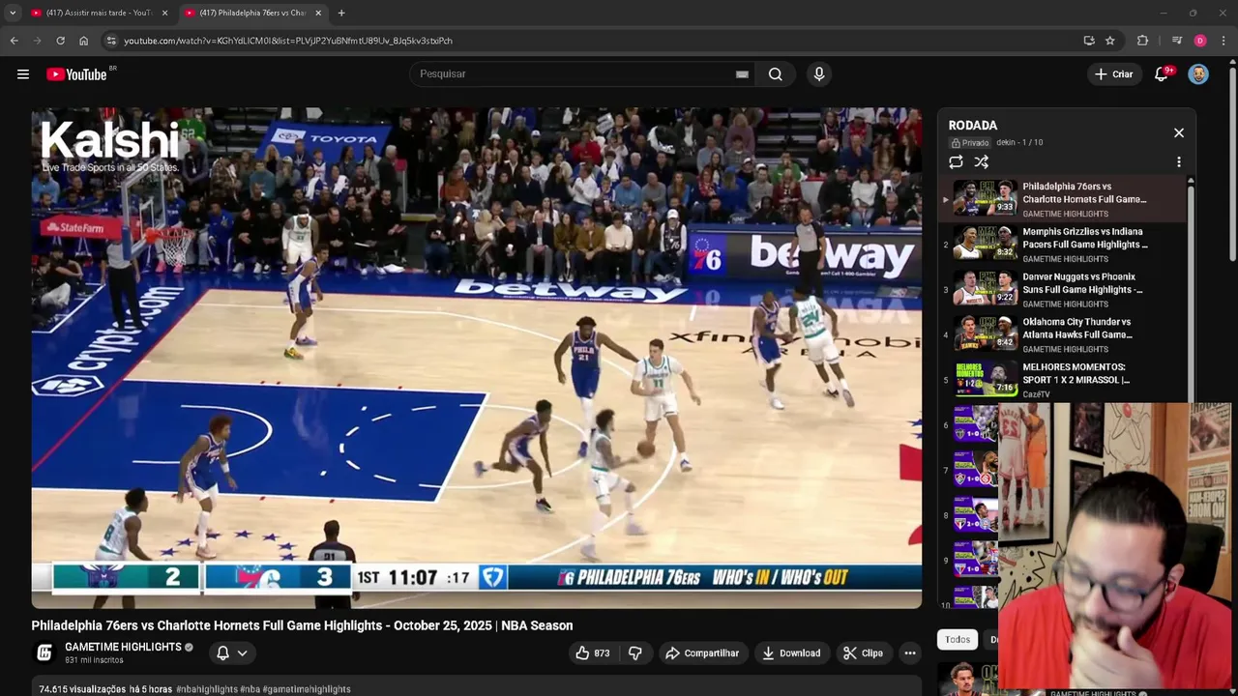Like the video with thumbs up
The height and width of the screenshot is (696, 1238).
[592, 653]
